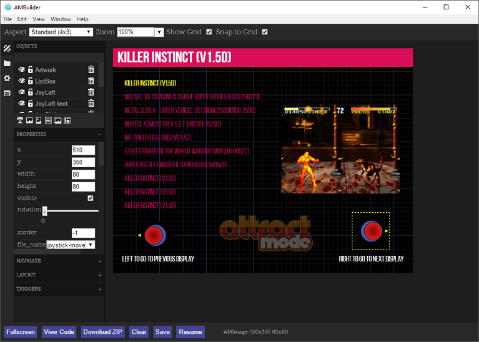Open the folder sidebar tab
Viewport: 479px width, 342px height.
coord(7,63)
